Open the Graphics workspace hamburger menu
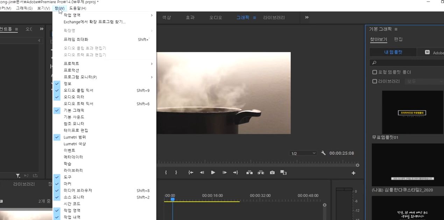 254,17
